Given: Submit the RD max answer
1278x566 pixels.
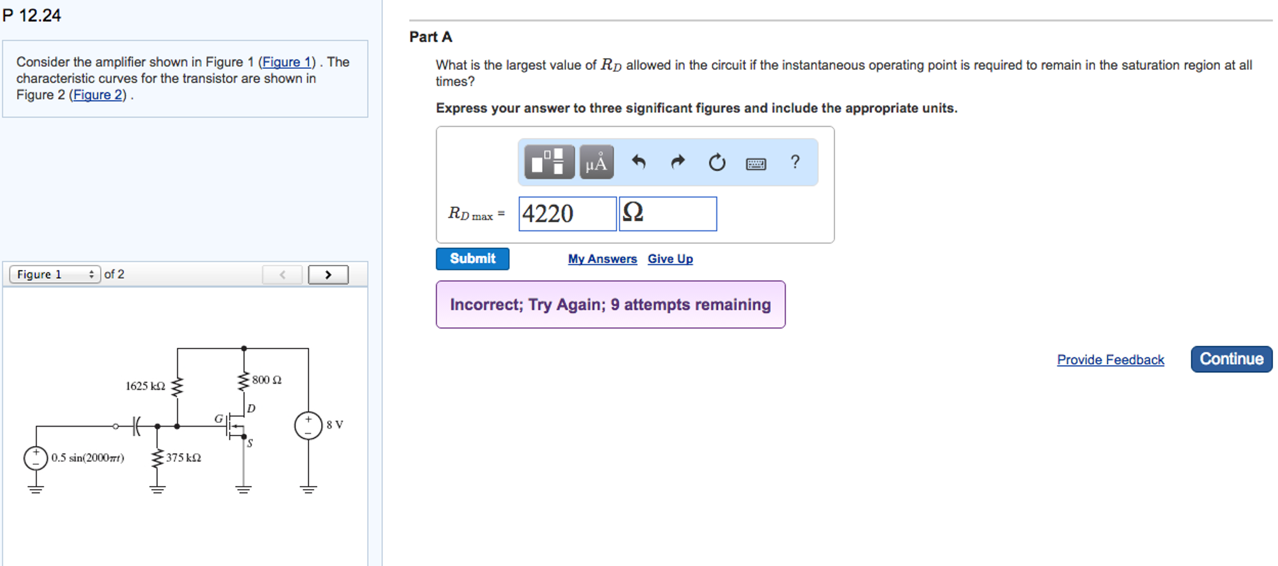Looking at the screenshot, I should click(x=472, y=259).
